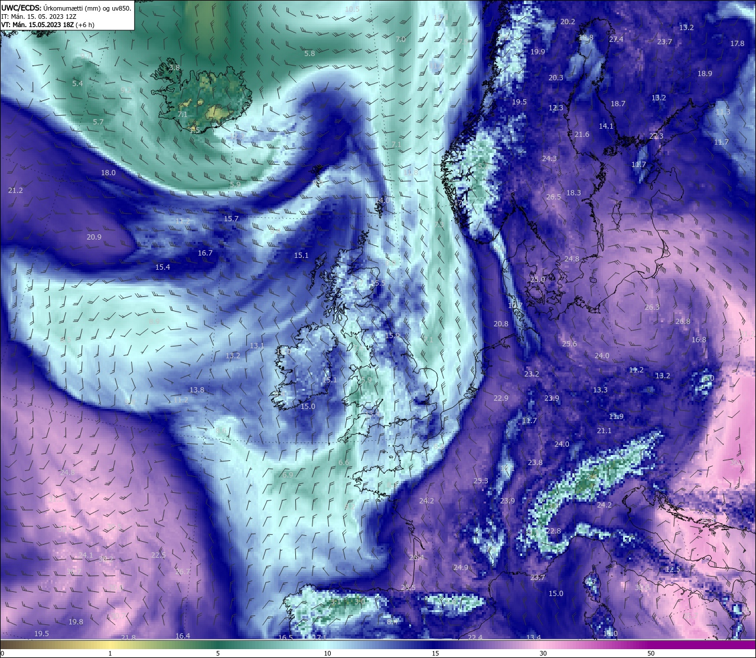Screen dimensions: 756x658
Task: Click the map value 22.8
Action: pyautogui.click(x=553, y=531)
